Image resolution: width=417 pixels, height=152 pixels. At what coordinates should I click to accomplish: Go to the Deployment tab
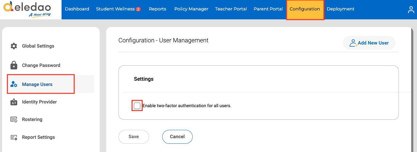(x=340, y=9)
